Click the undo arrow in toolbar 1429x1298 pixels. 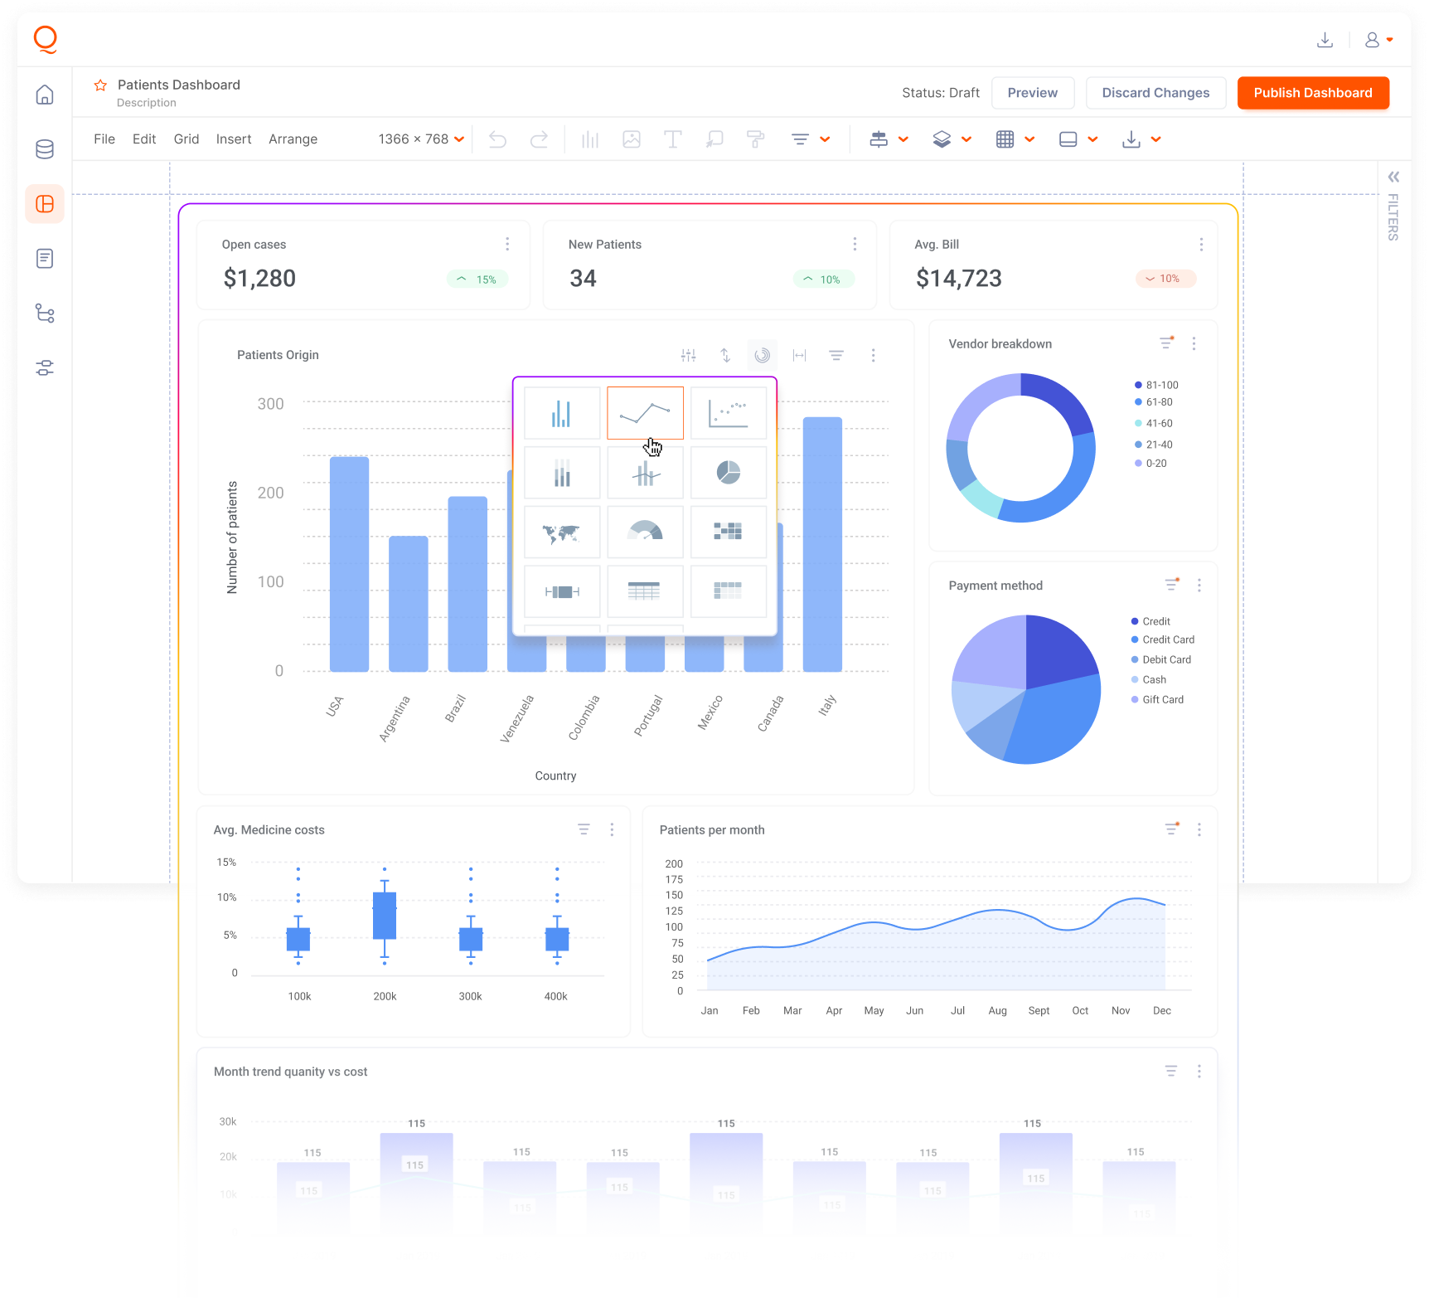click(x=497, y=139)
